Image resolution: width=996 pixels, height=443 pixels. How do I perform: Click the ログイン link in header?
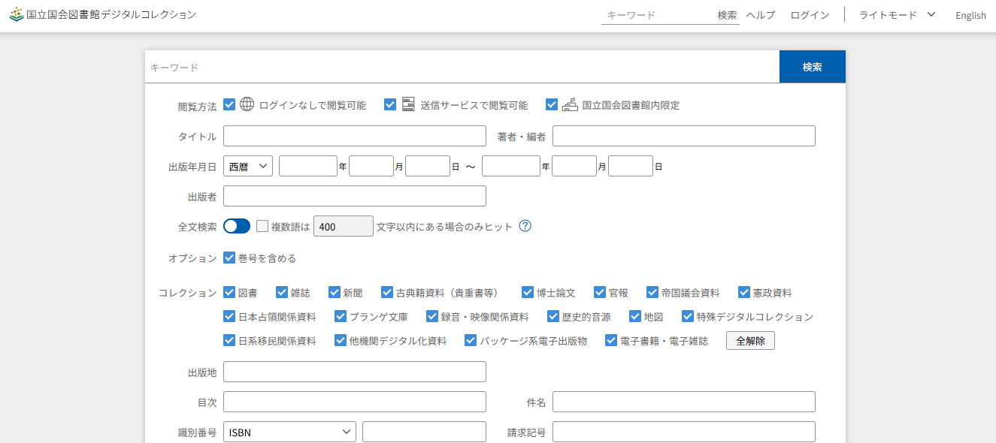[x=810, y=15]
